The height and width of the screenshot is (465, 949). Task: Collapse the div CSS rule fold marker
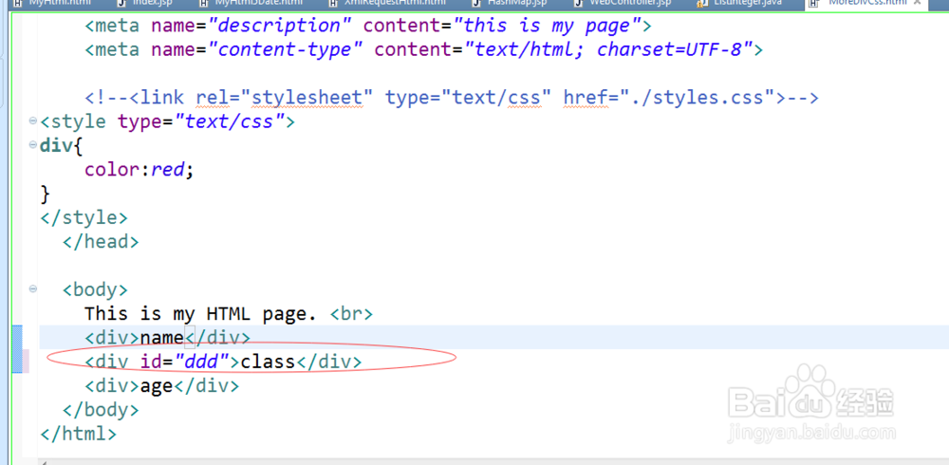click(x=32, y=145)
